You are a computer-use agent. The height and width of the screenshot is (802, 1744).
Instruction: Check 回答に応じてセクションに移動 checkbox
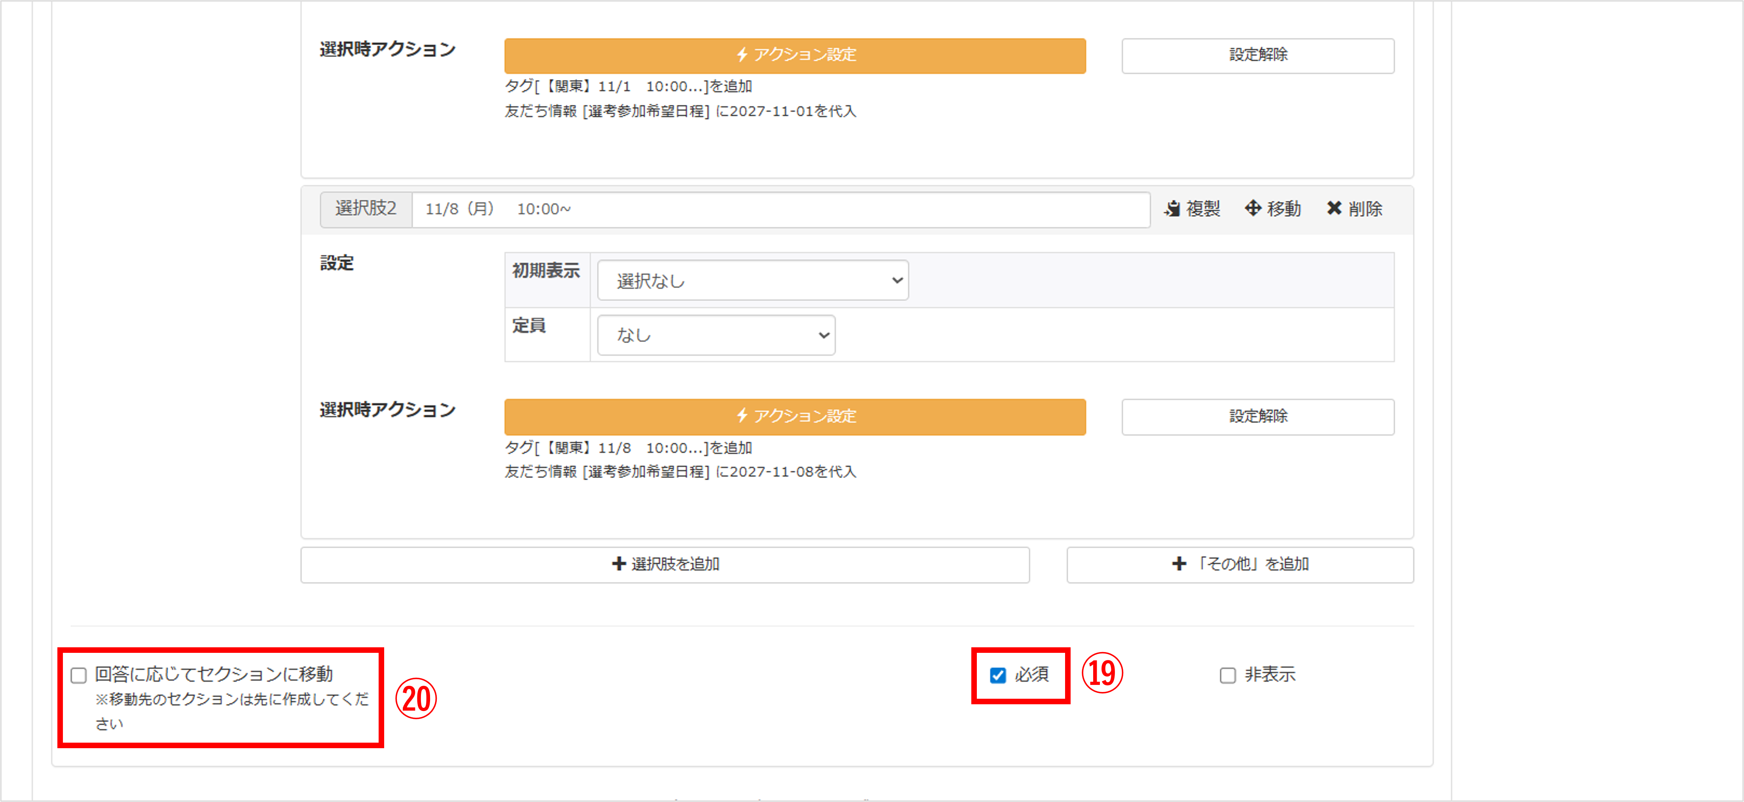tap(78, 675)
